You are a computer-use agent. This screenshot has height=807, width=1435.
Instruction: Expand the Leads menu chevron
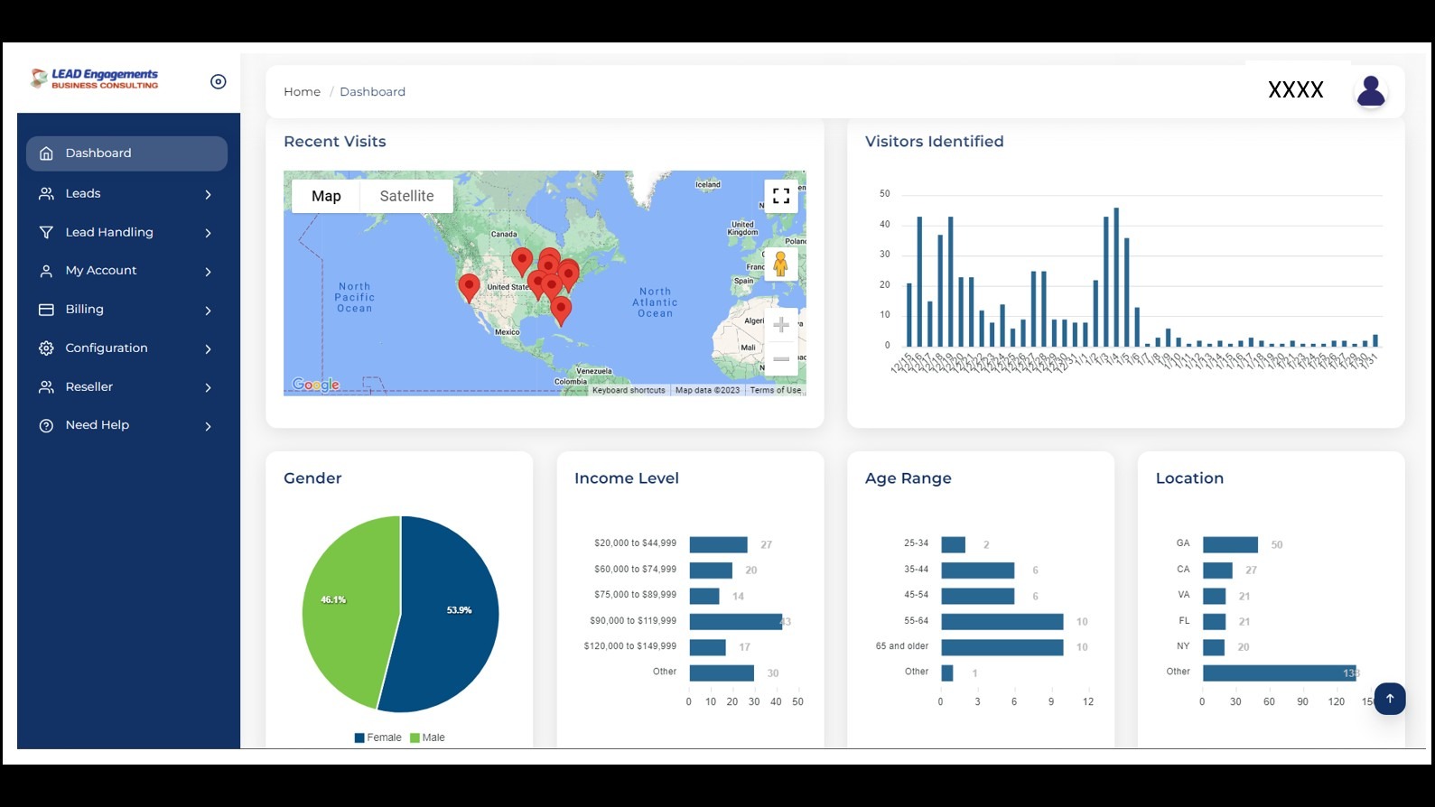[x=208, y=194]
